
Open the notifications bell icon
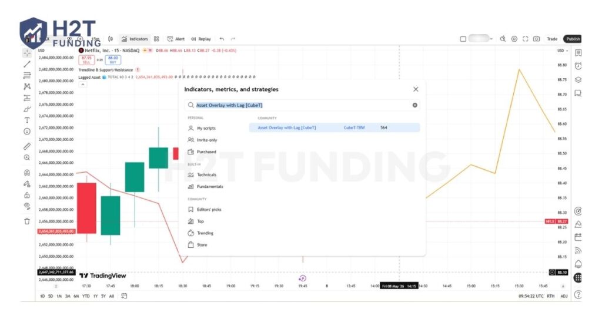click(x=578, y=264)
